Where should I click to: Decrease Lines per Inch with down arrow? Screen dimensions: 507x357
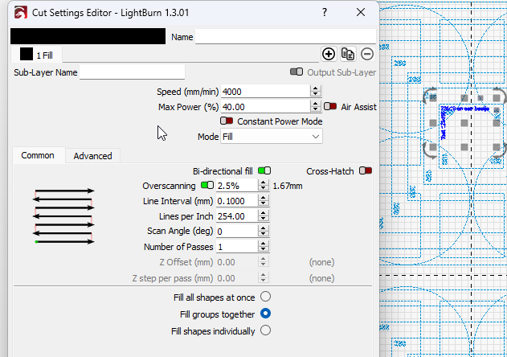click(x=264, y=219)
